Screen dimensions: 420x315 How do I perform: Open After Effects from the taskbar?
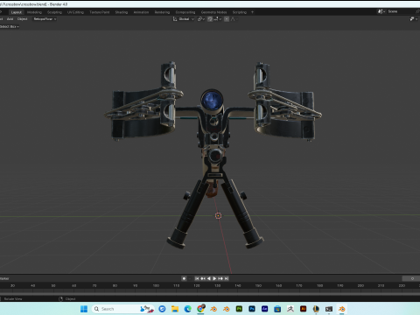pos(265,309)
